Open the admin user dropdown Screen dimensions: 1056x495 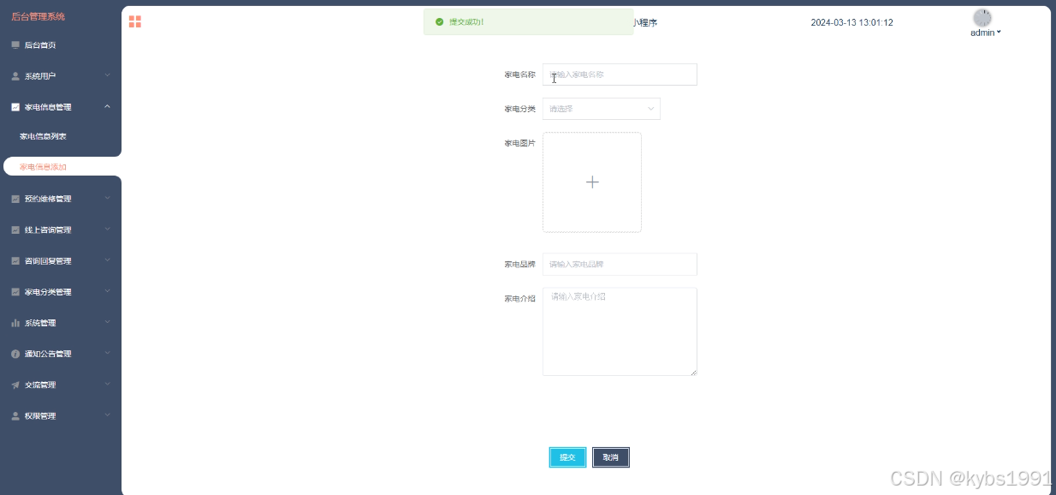pyautogui.click(x=986, y=33)
